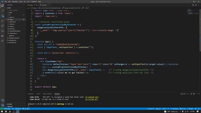Click the no-script-url link in terminal
The image size is (201, 113).
click(91, 99)
